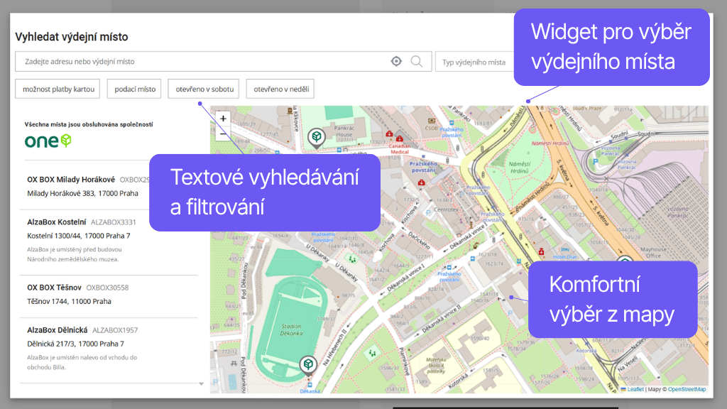
Task: Enable the 'možnost platby kartou' filter
Action: (57, 89)
